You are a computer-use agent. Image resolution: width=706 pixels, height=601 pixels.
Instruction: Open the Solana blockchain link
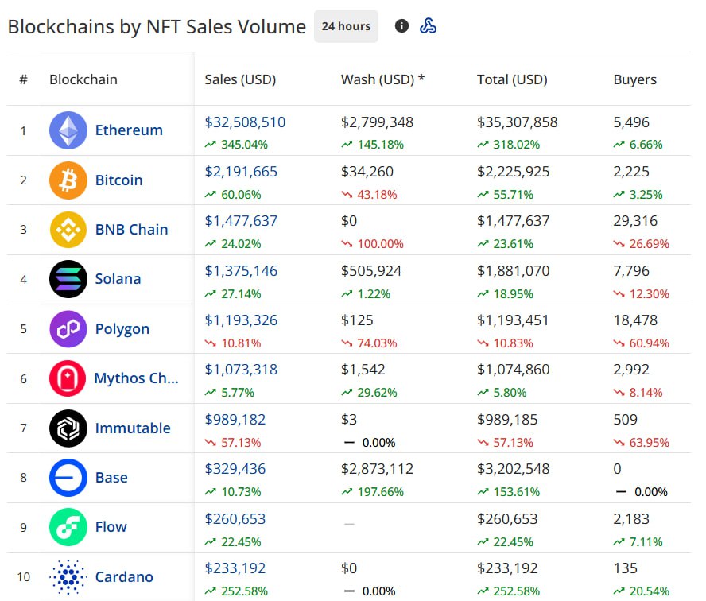118,279
